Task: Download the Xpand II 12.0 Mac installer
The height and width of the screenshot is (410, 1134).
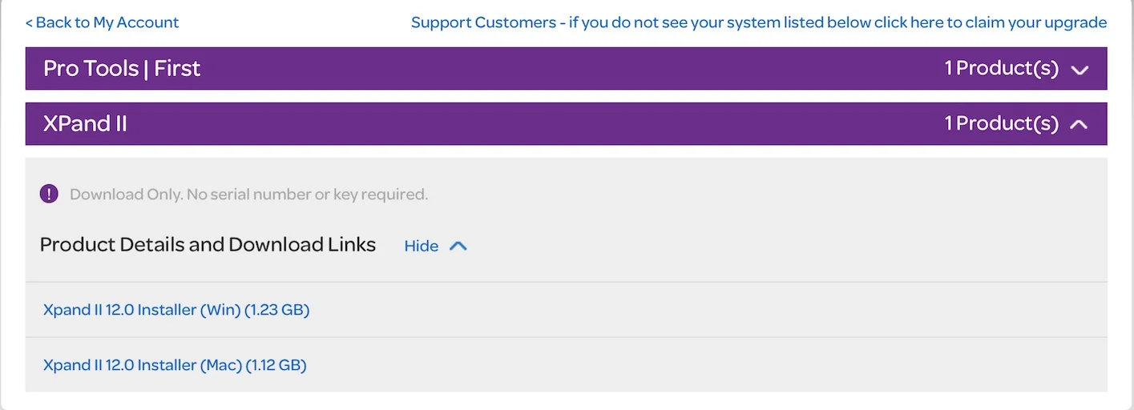Action: [175, 365]
